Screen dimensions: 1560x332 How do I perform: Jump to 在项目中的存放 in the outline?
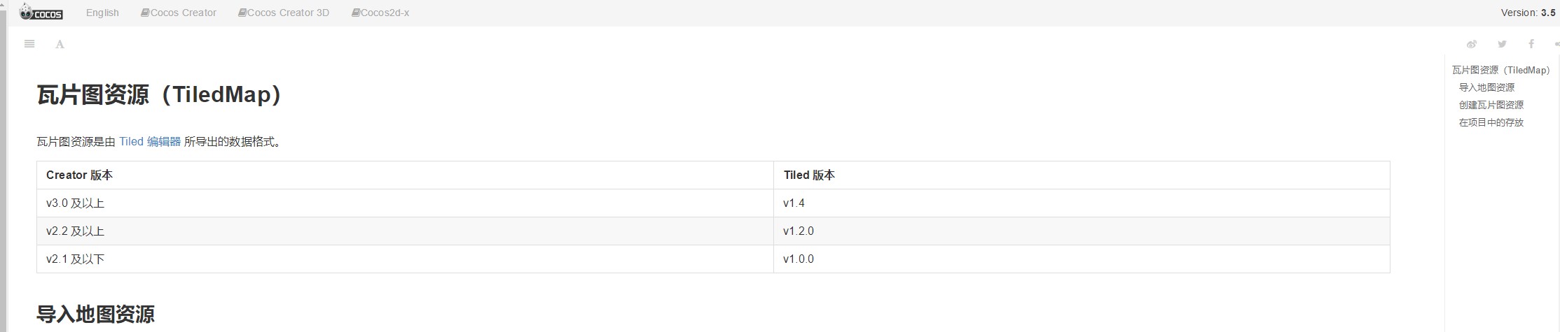[1491, 122]
